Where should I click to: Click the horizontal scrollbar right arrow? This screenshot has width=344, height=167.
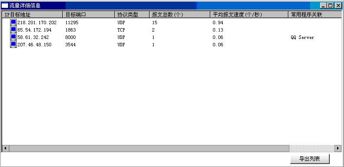point(338,148)
